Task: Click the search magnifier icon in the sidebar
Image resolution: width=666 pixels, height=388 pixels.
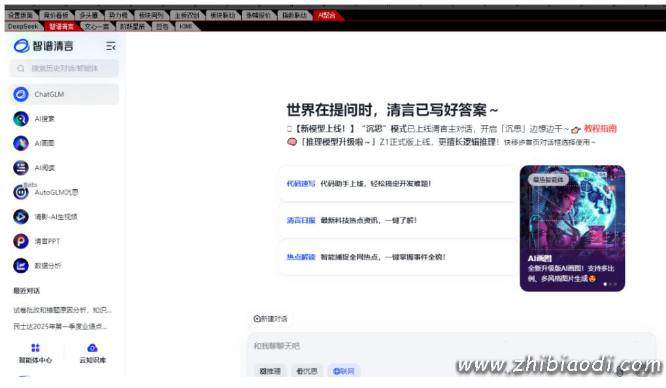Action: coord(21,68)
